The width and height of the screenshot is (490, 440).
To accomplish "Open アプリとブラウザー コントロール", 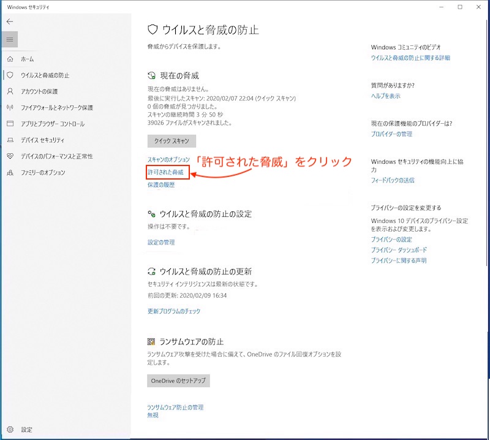I will click(53, 124).
